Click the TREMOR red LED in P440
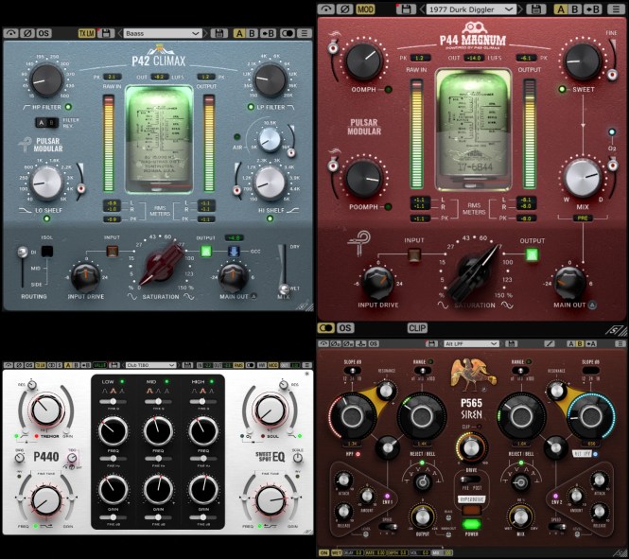 click(x=37, y=436)
